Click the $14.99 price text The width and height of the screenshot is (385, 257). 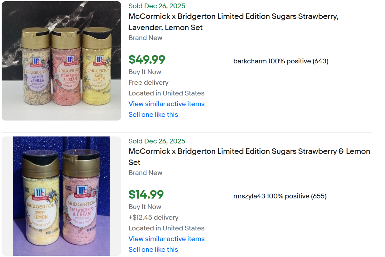coord(146,194)
